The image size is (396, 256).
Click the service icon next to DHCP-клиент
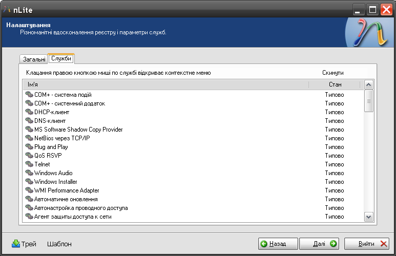[x=29, y=112]
